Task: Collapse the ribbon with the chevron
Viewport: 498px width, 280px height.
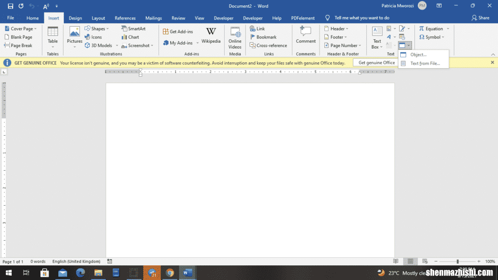Action: pyautogui.click(x=493, y=54)
